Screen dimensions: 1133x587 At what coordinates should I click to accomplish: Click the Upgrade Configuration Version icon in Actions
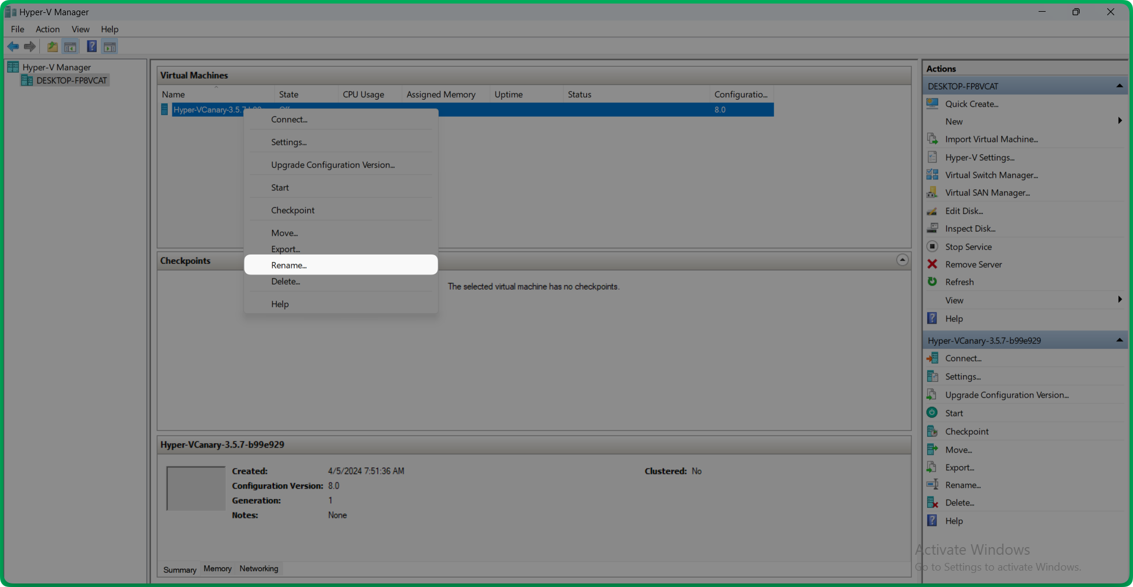(x=932, y=395)
